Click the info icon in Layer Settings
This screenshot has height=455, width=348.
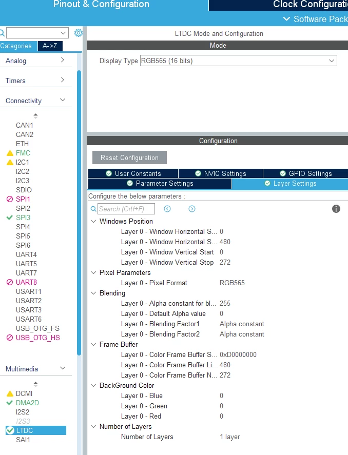tap(336, 209)
